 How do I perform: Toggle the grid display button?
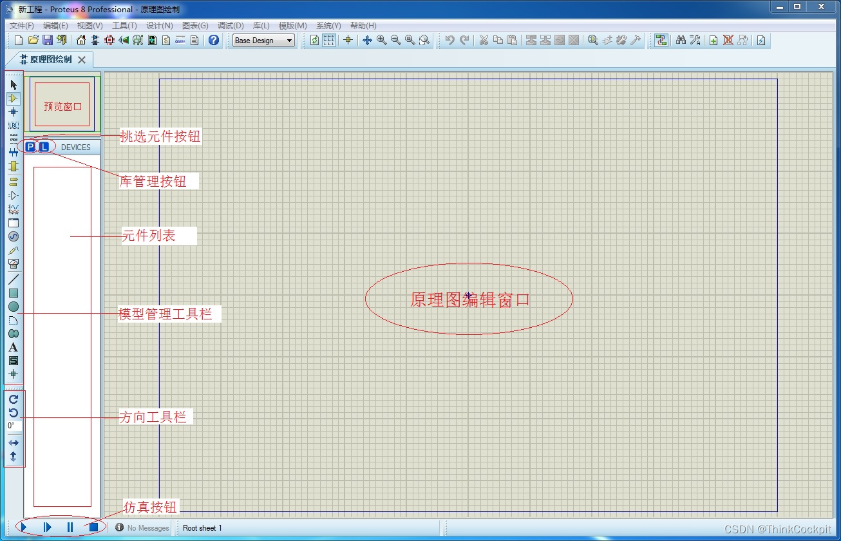pos(329,41)
